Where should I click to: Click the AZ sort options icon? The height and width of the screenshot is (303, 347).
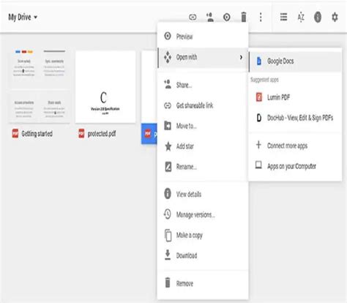tap(301, 18)
